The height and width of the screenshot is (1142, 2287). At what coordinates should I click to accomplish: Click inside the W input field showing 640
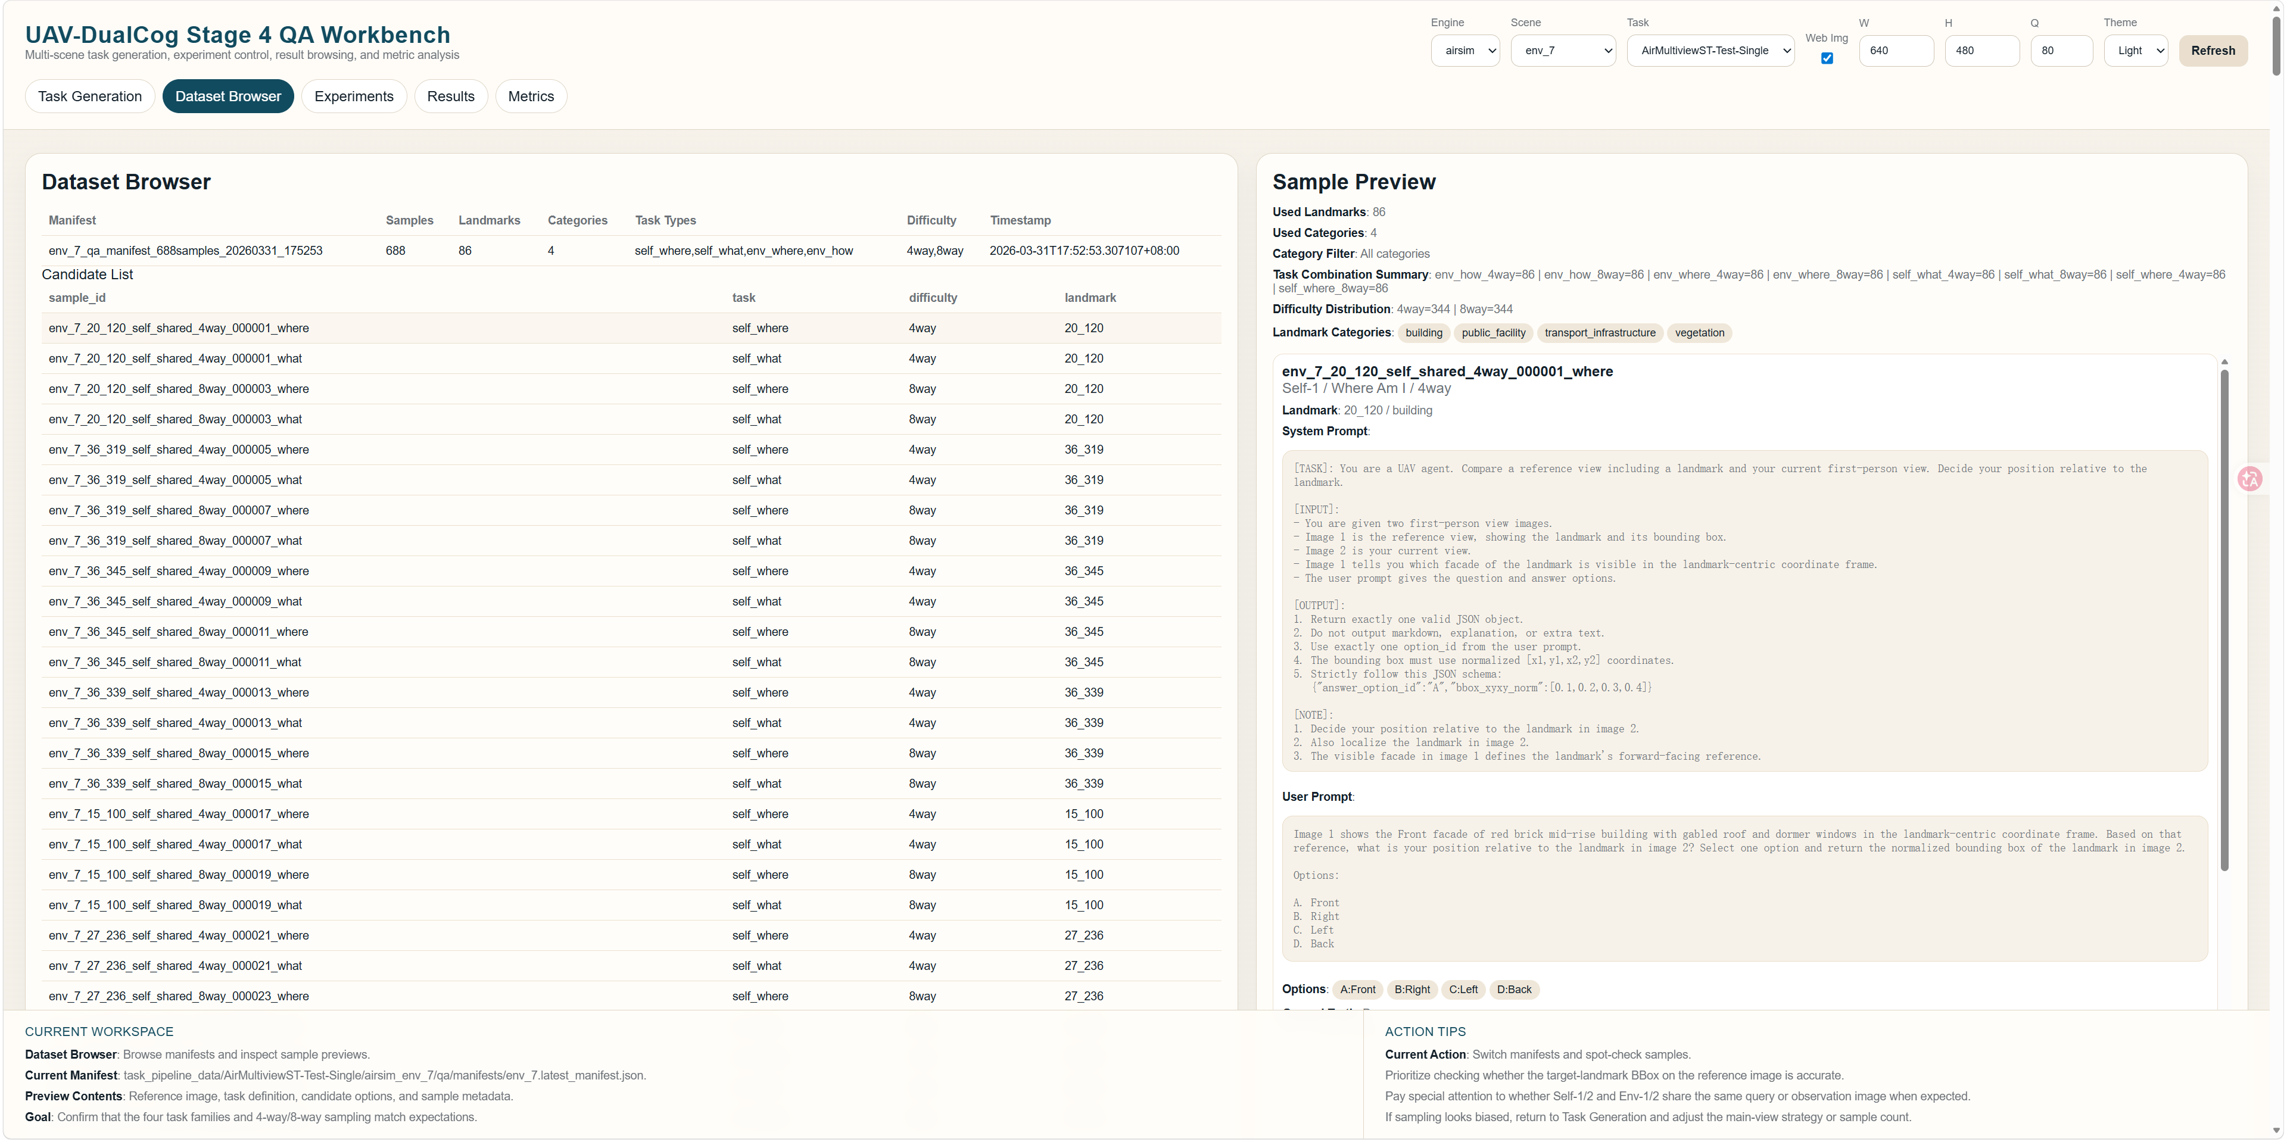(1896, 51)
